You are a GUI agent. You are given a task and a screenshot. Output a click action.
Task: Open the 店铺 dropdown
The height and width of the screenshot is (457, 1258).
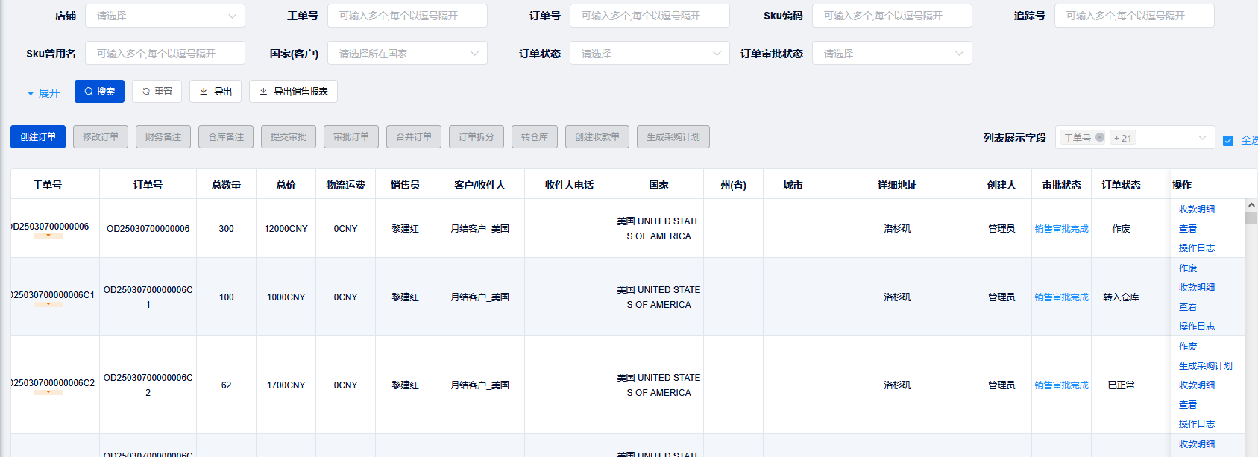point(165,16)
